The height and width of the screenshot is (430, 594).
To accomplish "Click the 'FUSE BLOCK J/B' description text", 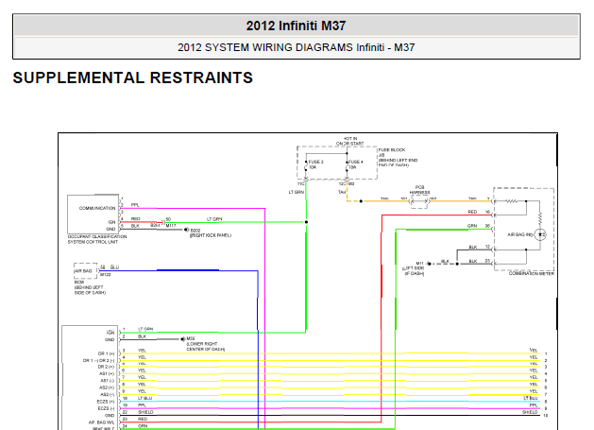I will click(398, 158).
